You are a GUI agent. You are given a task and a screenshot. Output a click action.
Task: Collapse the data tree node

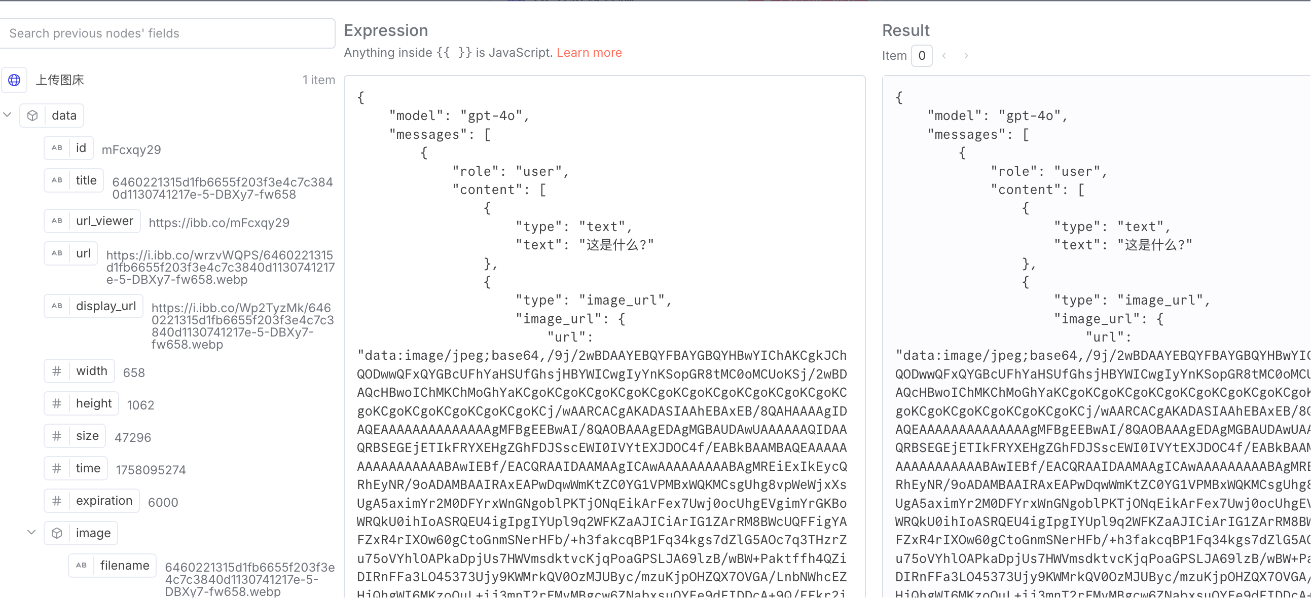pyautogui.click(x=7, y=115)
